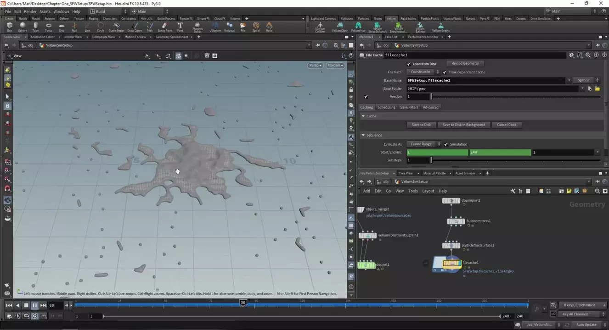Screen dimensions: 609x330
Task: Open the Persp viewport dropdown
Action: 315,66
